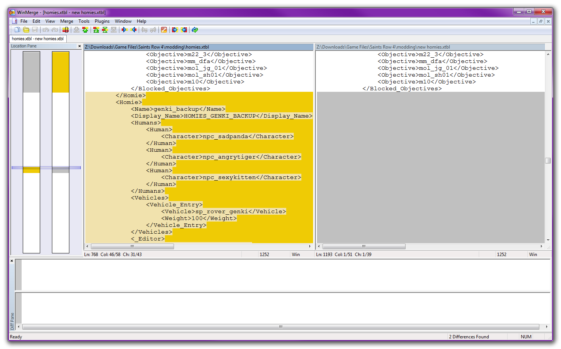Screen dimensions: 561x349
Task: Click left pane horizontal scrollbar thumb
Action: pos(132,246)
